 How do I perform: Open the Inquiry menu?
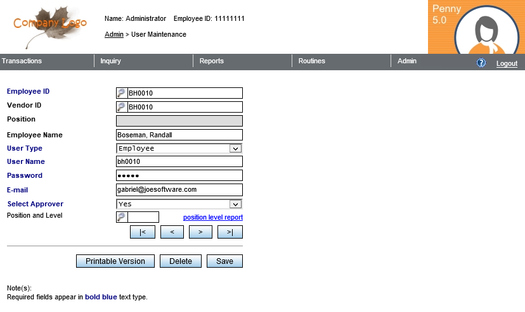[110, 61]
